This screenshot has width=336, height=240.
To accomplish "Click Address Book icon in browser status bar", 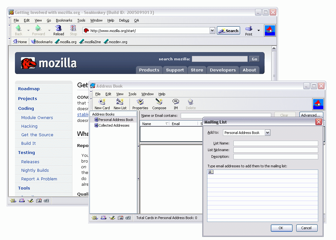I will click(39, 201).
